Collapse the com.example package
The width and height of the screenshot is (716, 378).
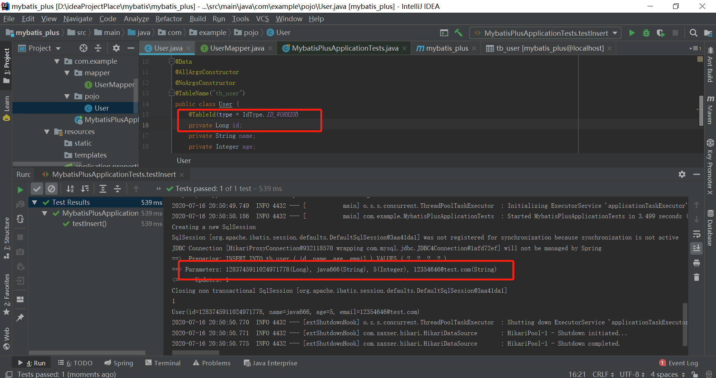tap(57, 61)
